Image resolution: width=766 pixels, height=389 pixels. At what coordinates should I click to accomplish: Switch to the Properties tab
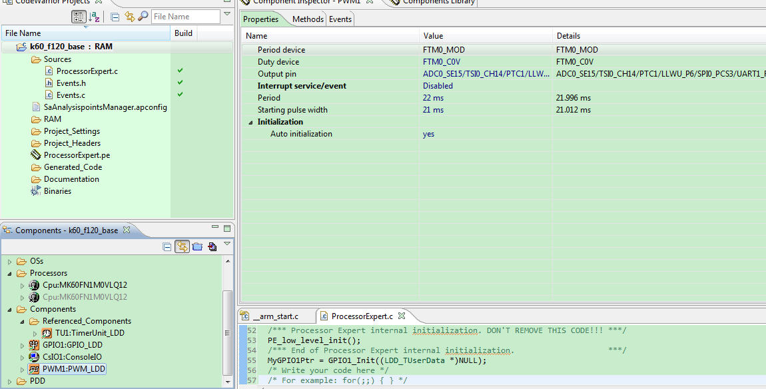click(x=261, y=19)
